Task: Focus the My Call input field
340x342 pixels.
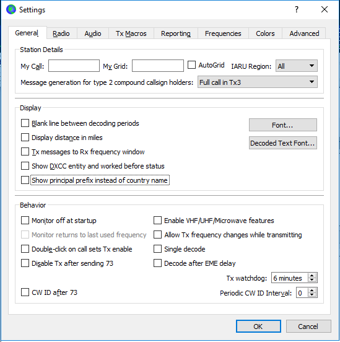Action: [74, 66]
